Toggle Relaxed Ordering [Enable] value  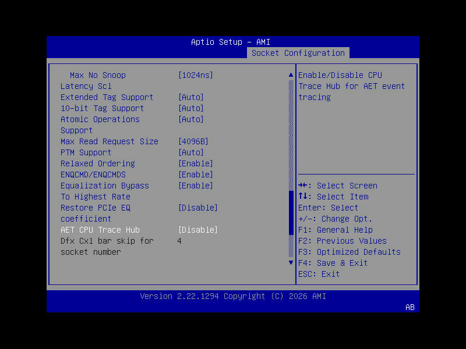click(196, 163)
